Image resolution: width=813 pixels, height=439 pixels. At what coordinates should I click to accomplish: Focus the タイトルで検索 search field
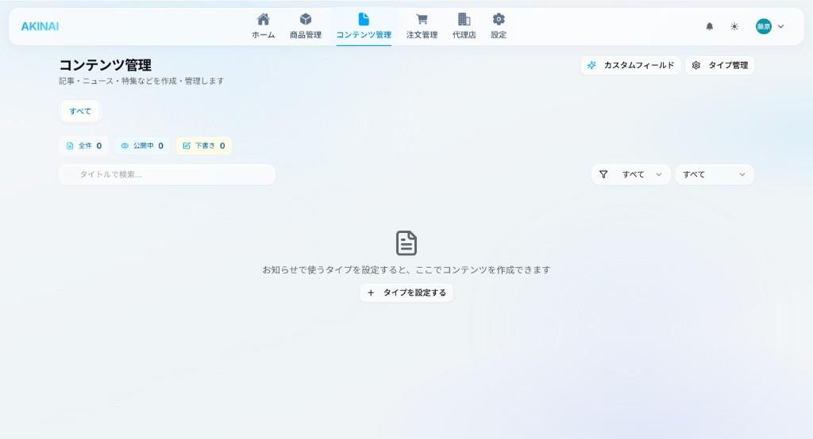(x=168, y=174)
